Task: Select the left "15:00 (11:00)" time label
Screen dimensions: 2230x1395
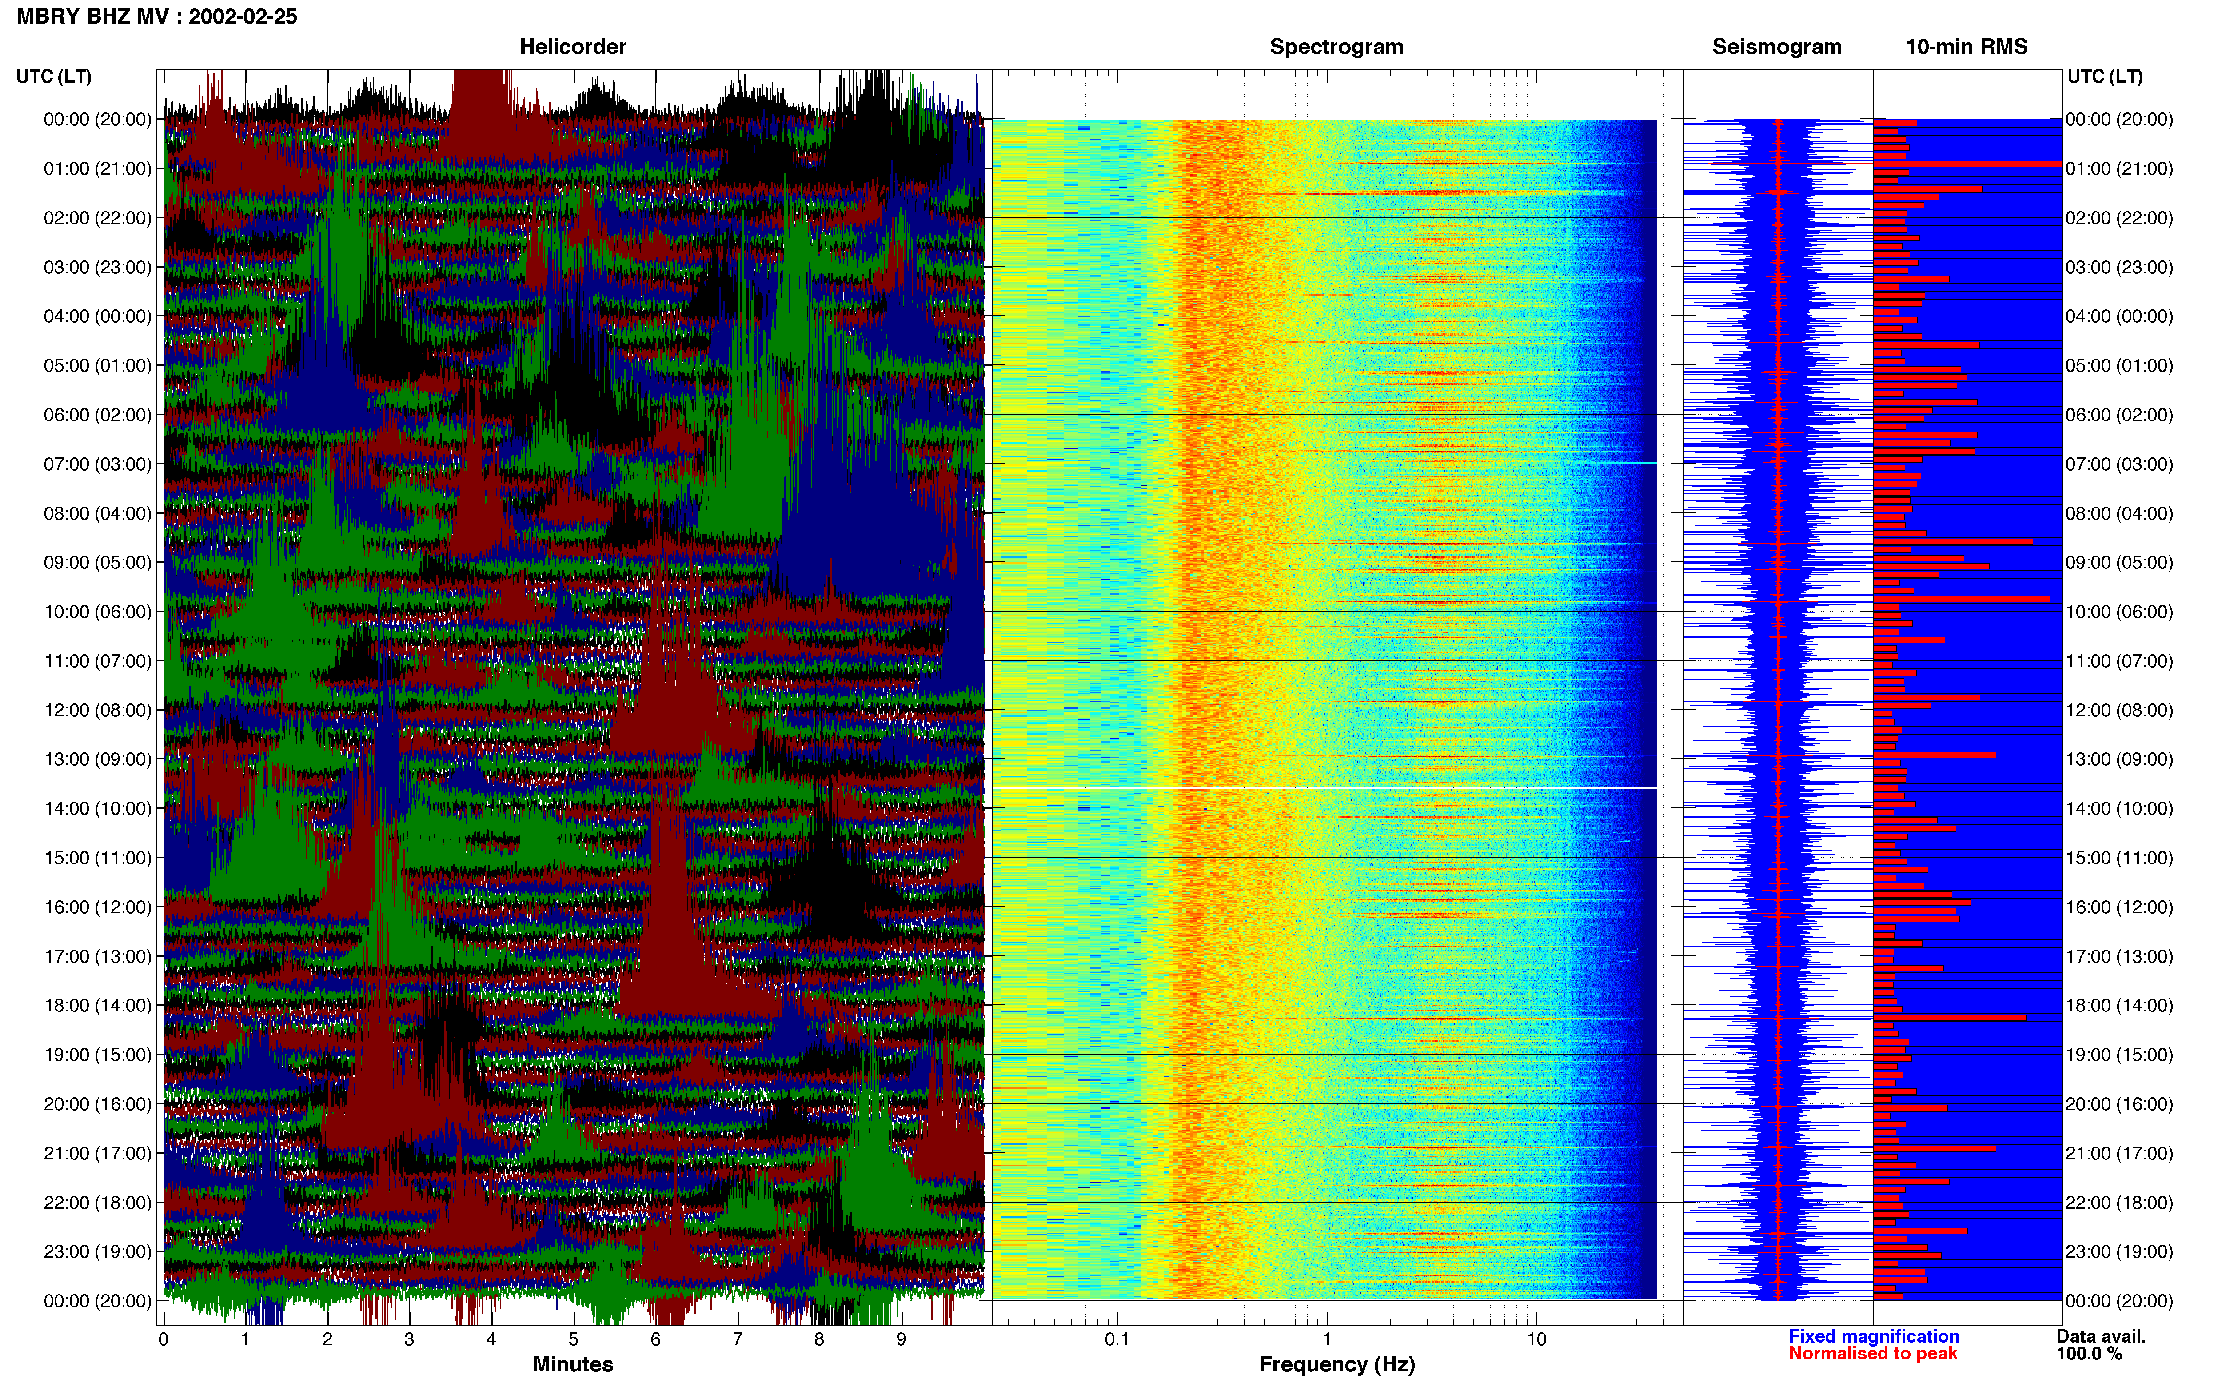Action: [98, 858]
